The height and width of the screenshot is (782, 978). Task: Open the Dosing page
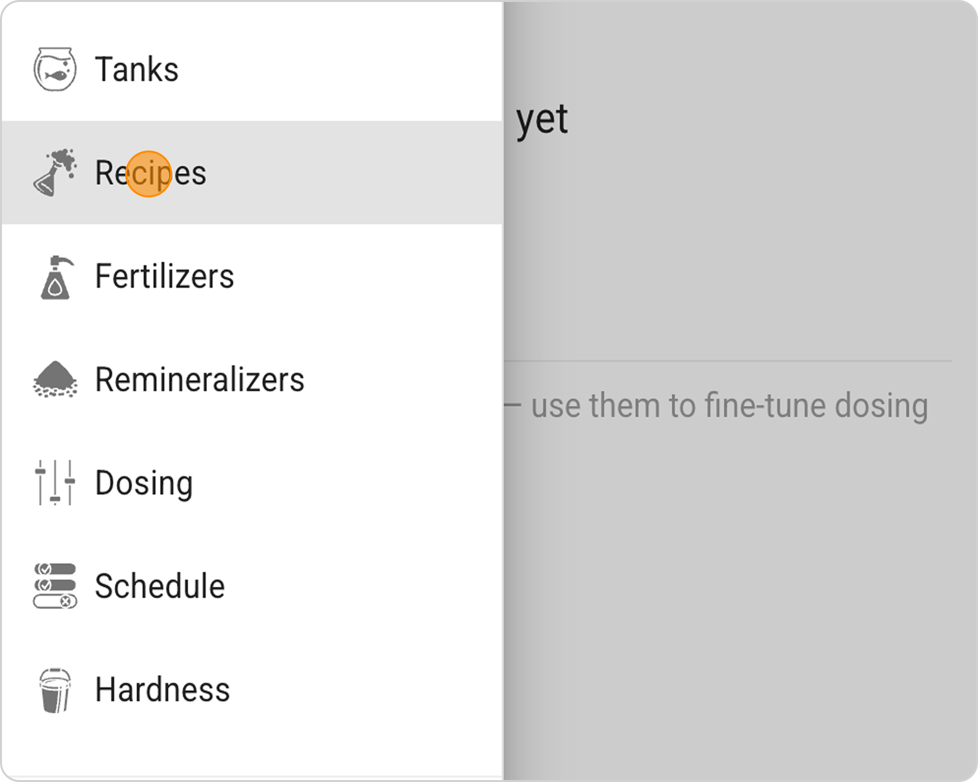(144, 483)
